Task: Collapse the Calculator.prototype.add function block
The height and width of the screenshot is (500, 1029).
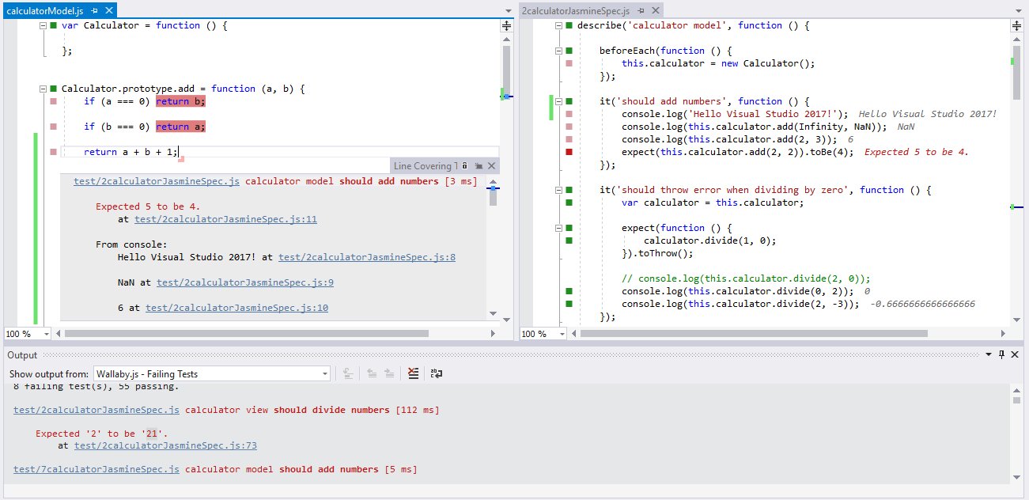Action: pyautogui.click(x=43, y=89)
